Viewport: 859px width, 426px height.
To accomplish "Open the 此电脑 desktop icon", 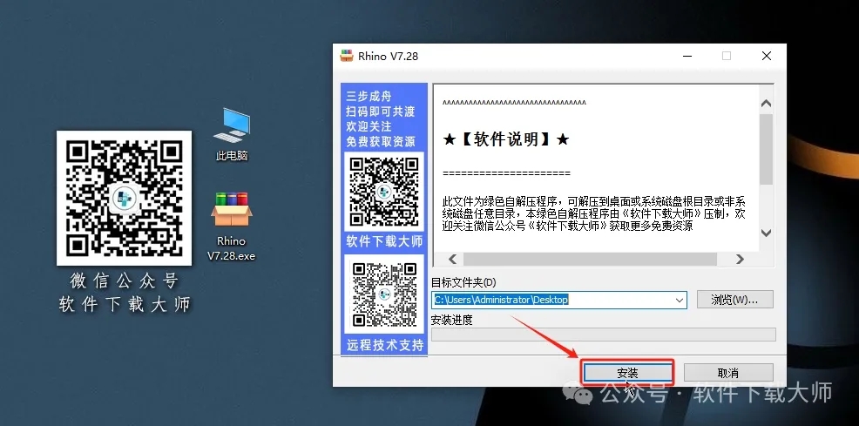I will pos(232,134).
